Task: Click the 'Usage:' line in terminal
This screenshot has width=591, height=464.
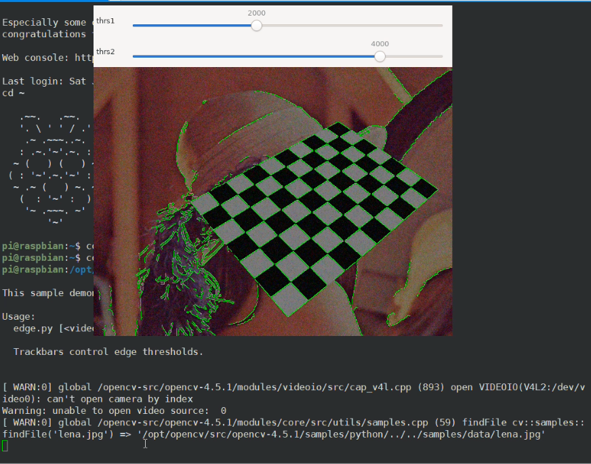Action: coord(18,317)
